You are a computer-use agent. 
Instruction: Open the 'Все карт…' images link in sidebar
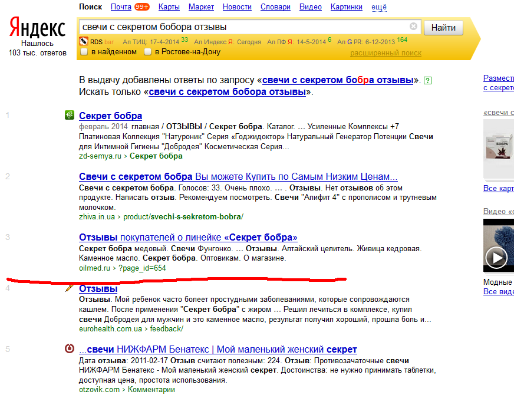[x=499, y=189]
